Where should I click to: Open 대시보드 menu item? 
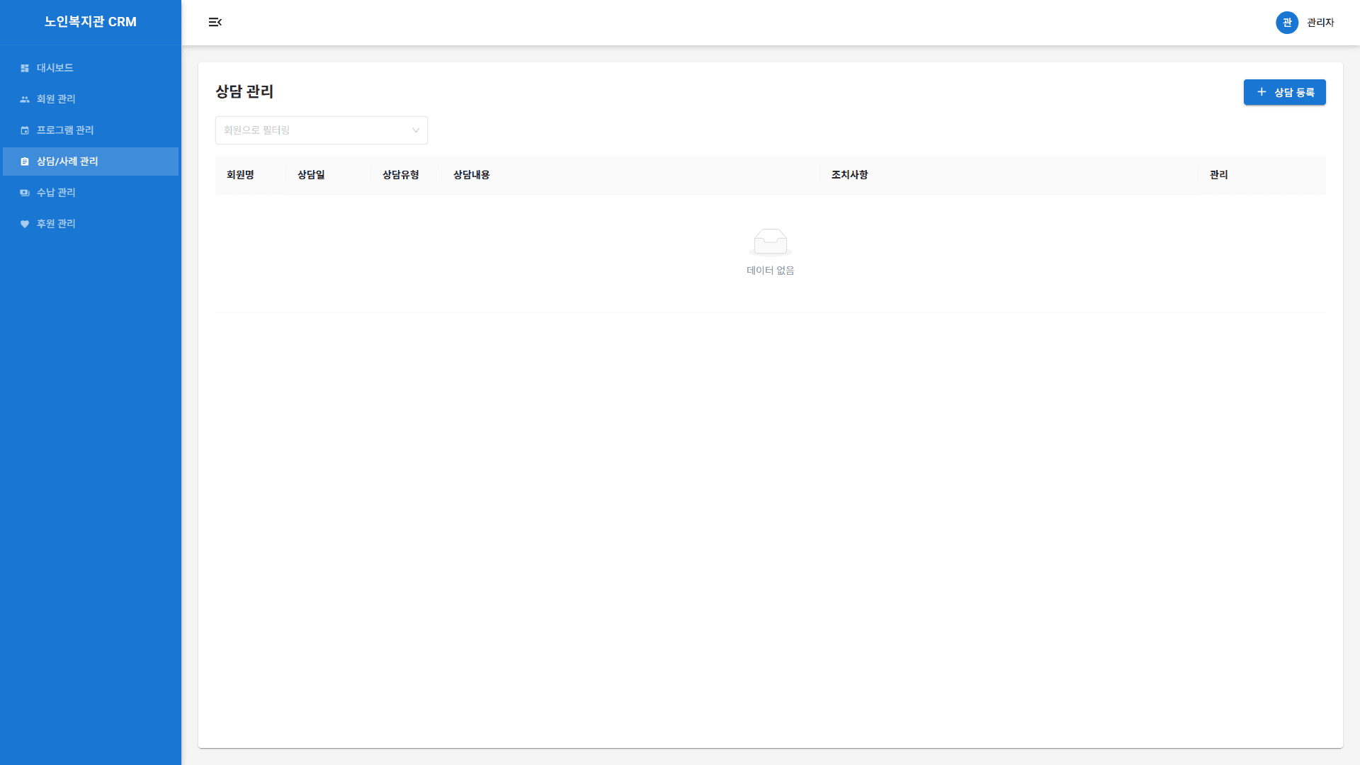coord(55,68)
